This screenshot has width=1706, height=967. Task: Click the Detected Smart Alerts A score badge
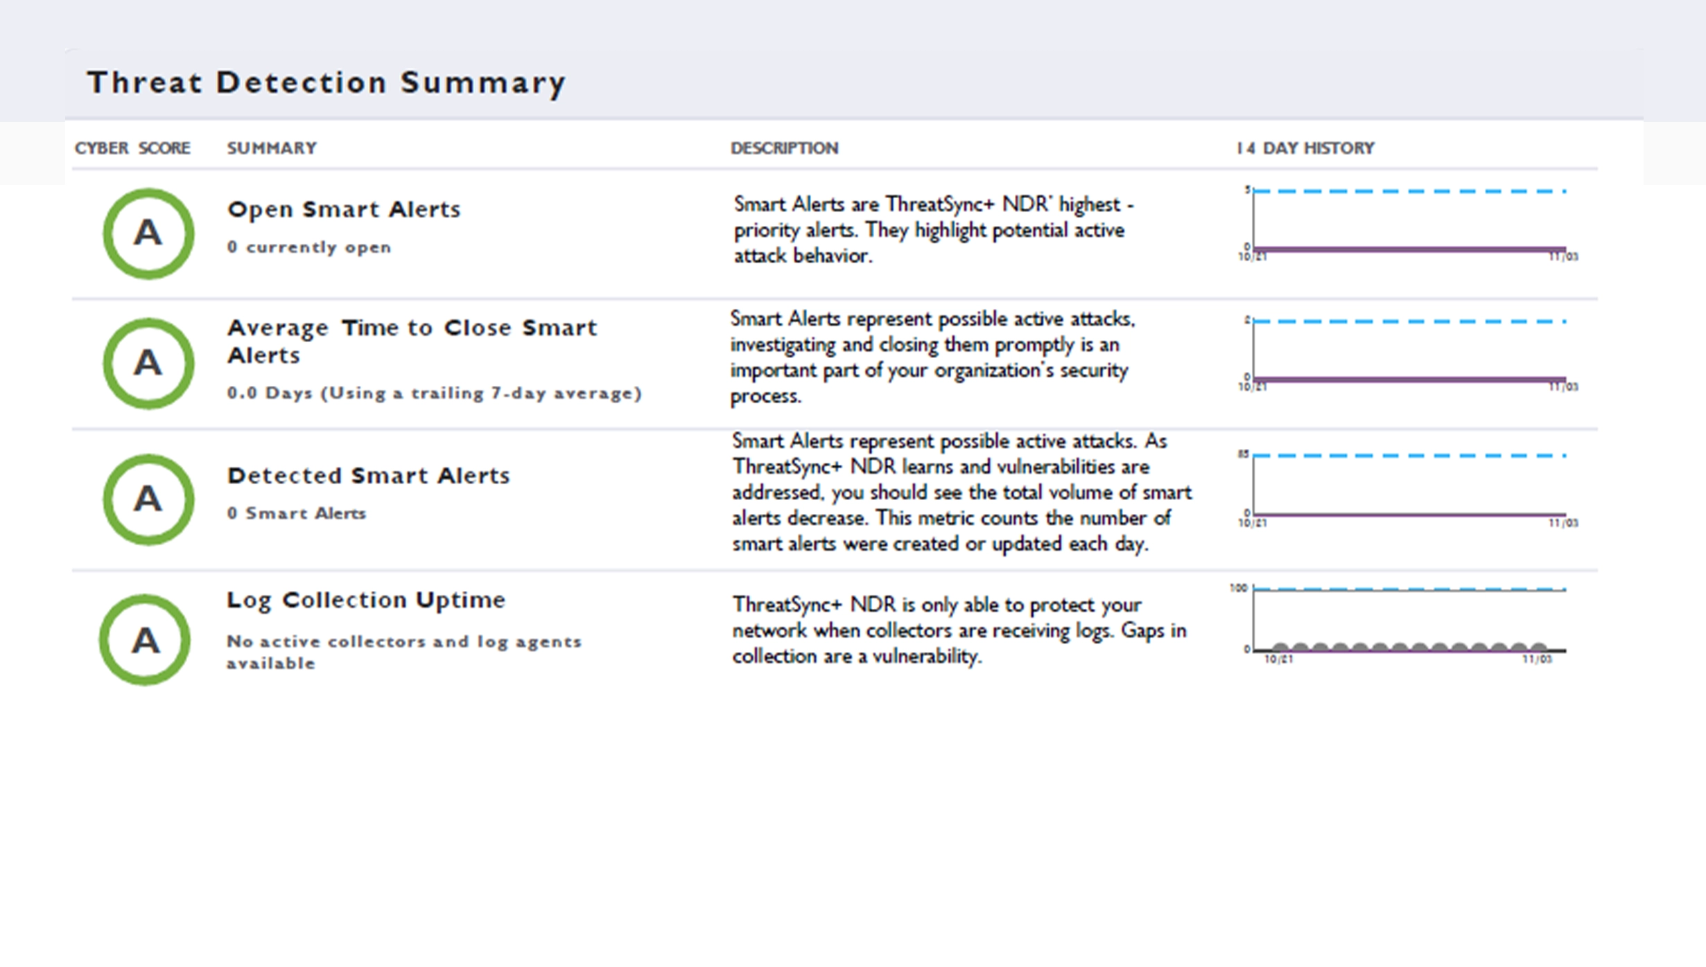point(148,499)
